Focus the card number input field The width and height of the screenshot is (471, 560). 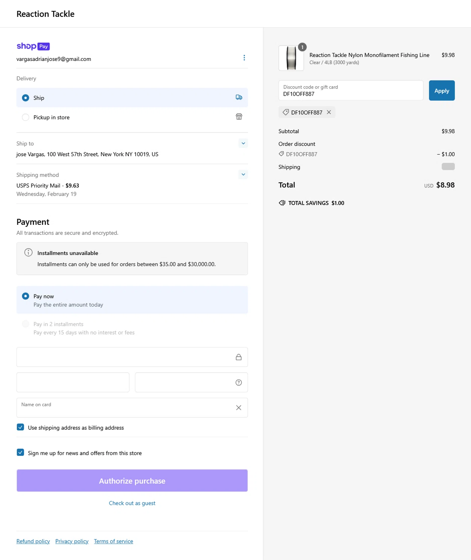(132, 357)
